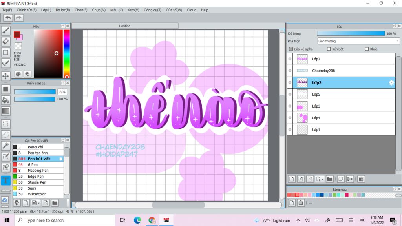The height and width of the screenshot is (226, 402).
Task: Duplicate the current layer
Action: click(x=341, y=179)
